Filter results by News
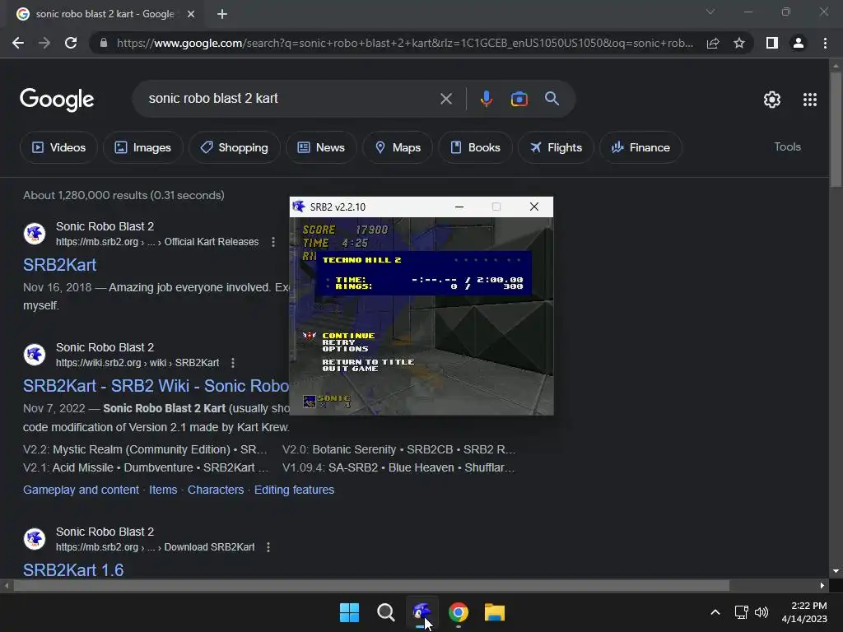Screen dimensions: 843x632 click(x=321, y=147)
